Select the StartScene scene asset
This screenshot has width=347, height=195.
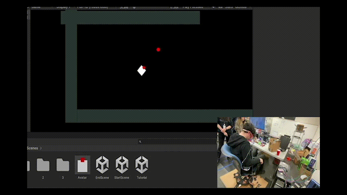pyautogui.click(x=122, y=165)
